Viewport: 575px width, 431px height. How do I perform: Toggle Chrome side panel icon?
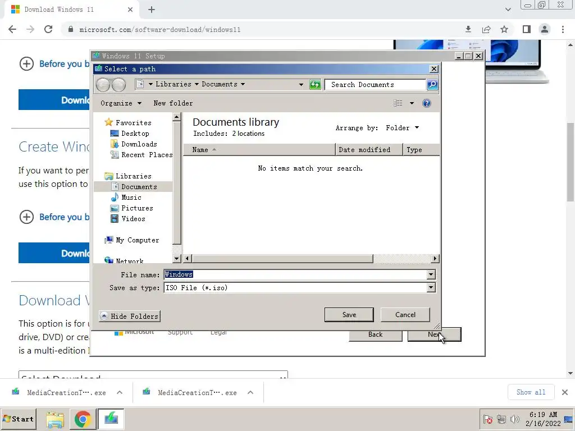click(527, 29)
